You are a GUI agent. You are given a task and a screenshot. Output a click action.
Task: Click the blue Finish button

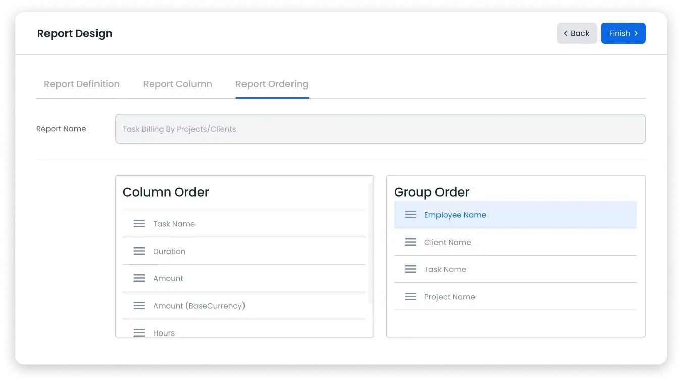point(623,33)
